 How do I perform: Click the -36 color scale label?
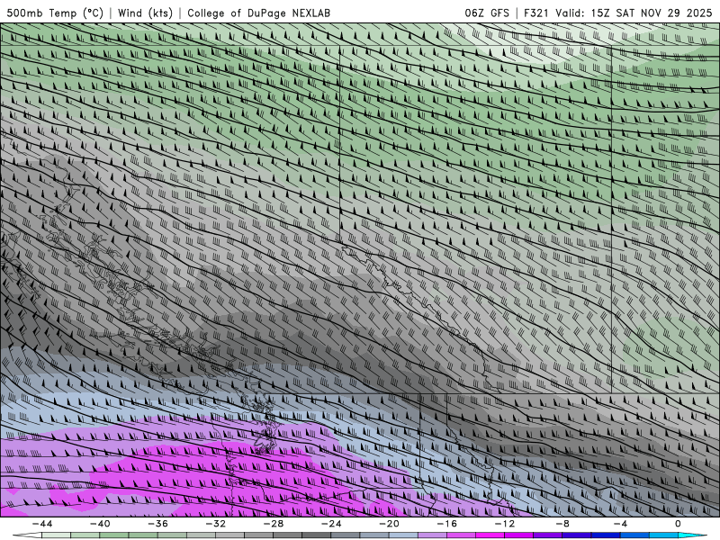[157, 524]
